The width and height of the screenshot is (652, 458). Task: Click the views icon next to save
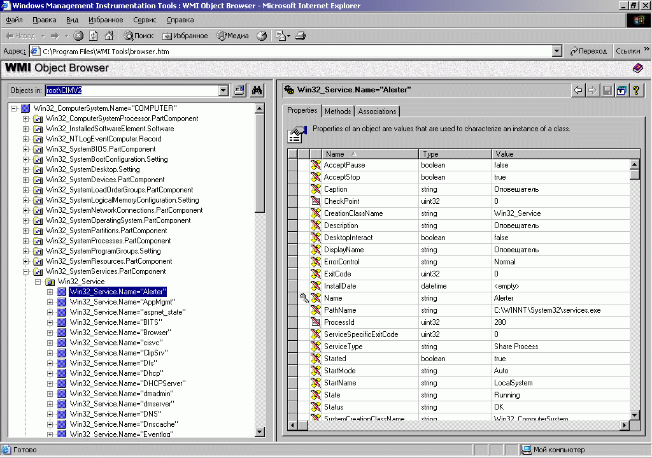tap(621, 90)
